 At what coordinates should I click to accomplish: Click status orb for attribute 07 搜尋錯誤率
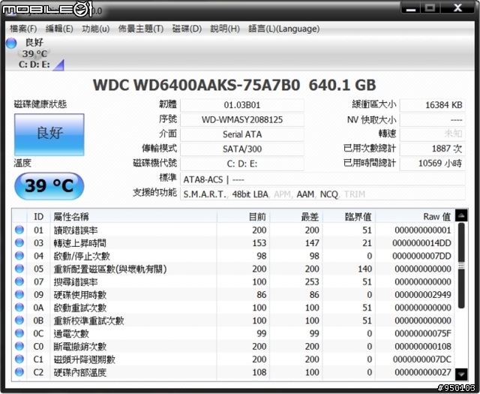click(x=19, y=281)
